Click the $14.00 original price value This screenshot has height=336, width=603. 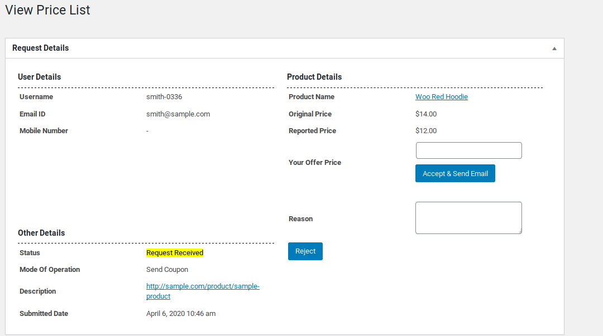[426, 114]
